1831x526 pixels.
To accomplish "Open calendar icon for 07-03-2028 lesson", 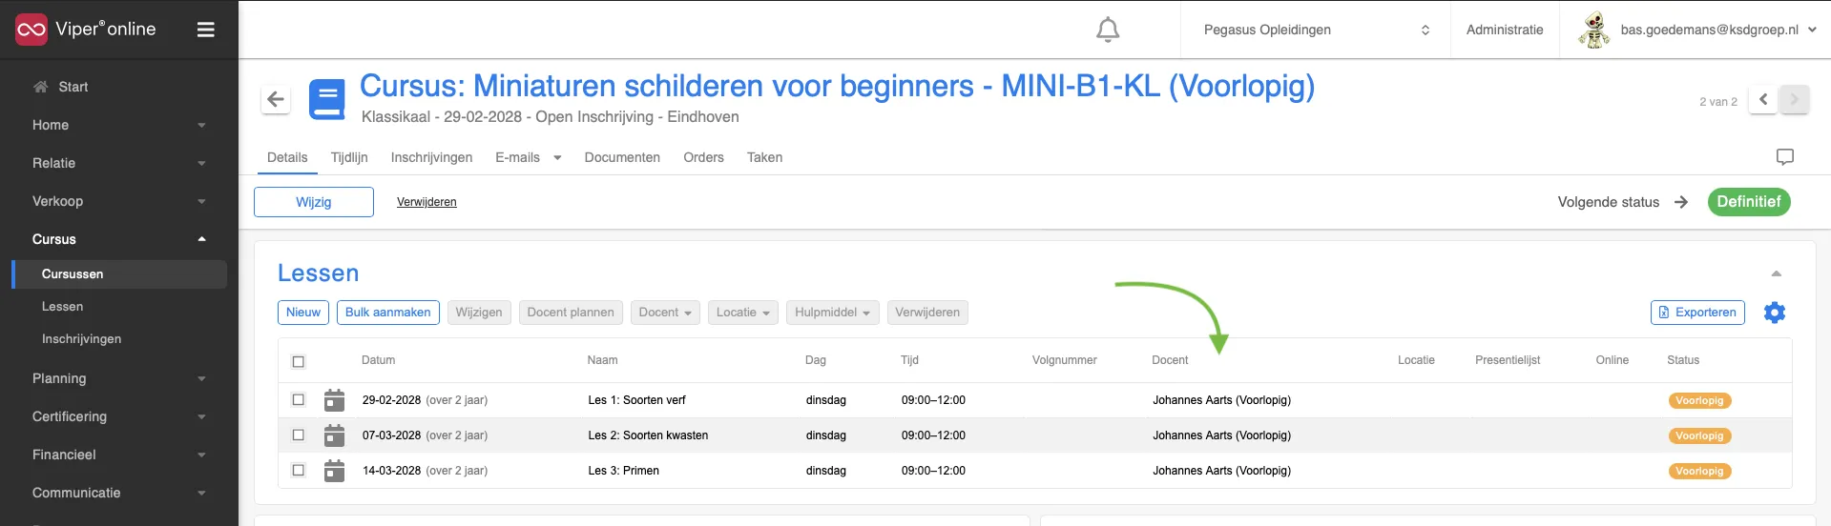I will click(x=334, y=435).
